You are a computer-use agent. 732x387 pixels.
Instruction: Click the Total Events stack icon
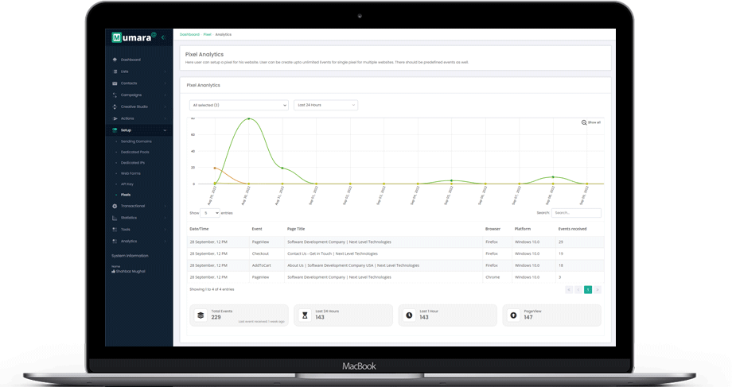coord(201,315)
